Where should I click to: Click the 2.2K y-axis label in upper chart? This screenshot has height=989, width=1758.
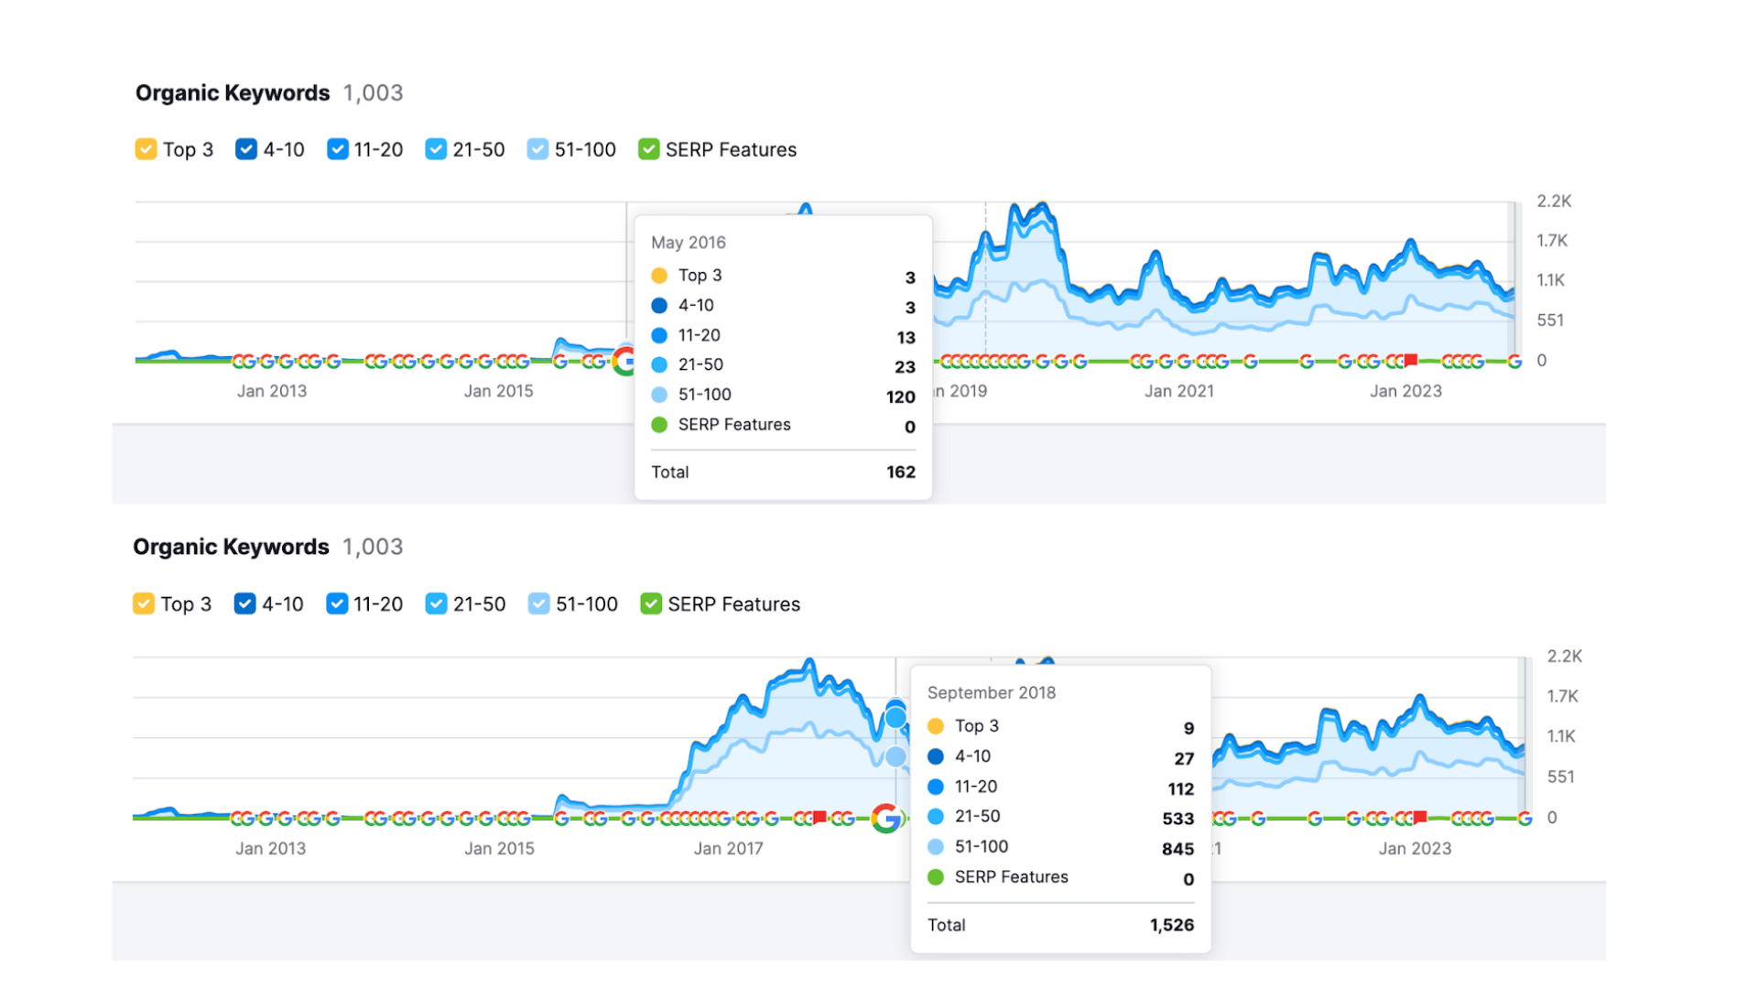tap(1554, 201)
